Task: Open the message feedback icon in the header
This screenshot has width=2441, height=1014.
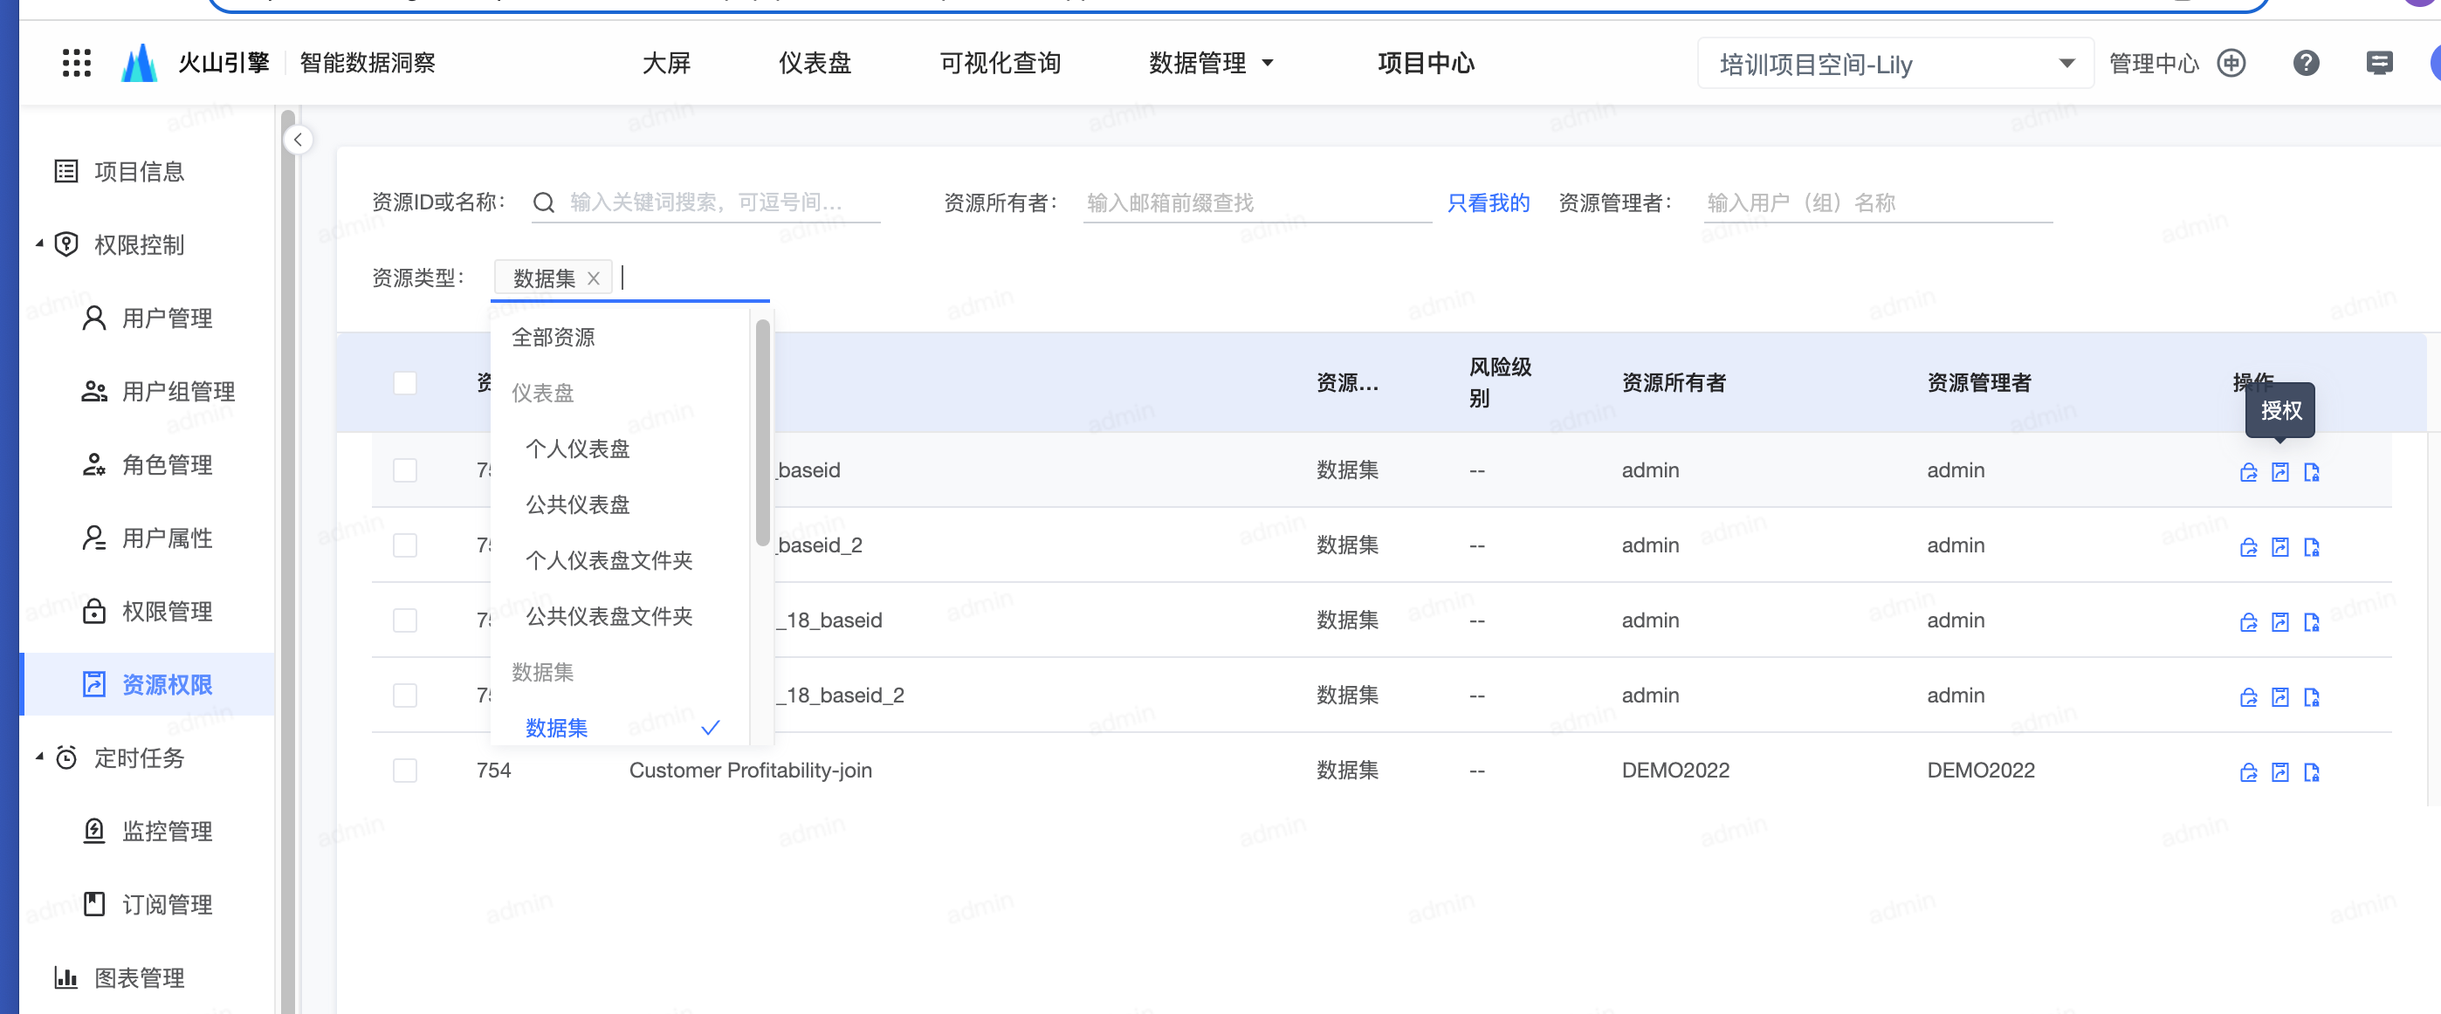Action: (2378, 64)
